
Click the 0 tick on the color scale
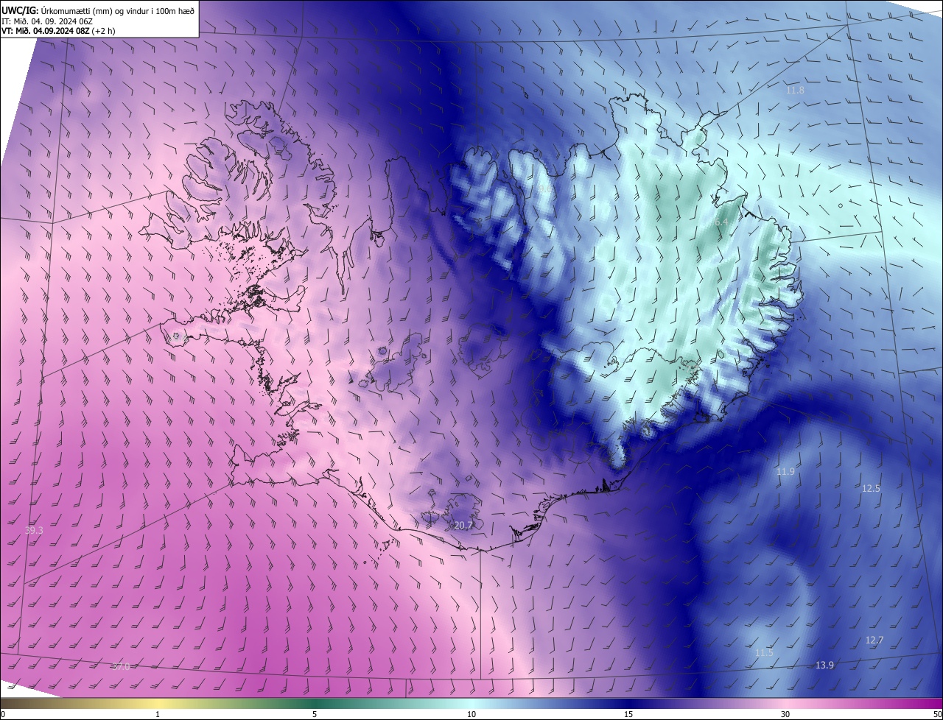point(3,714)
